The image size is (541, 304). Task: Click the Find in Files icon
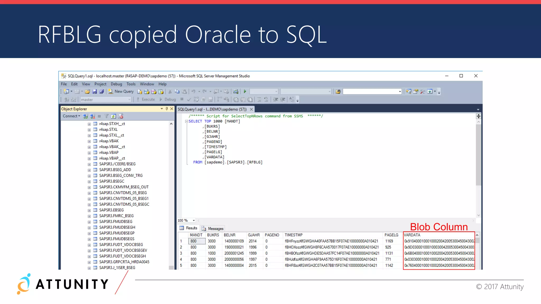tap(338, 92)
